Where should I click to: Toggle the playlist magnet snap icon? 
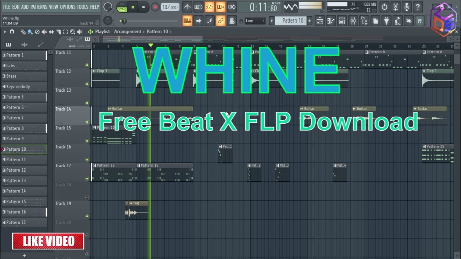[12, 32]
